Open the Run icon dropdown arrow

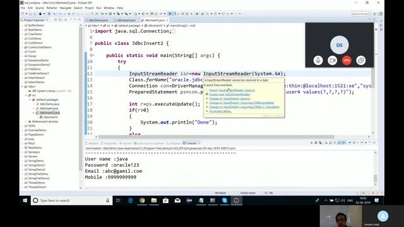coord(114,14)
